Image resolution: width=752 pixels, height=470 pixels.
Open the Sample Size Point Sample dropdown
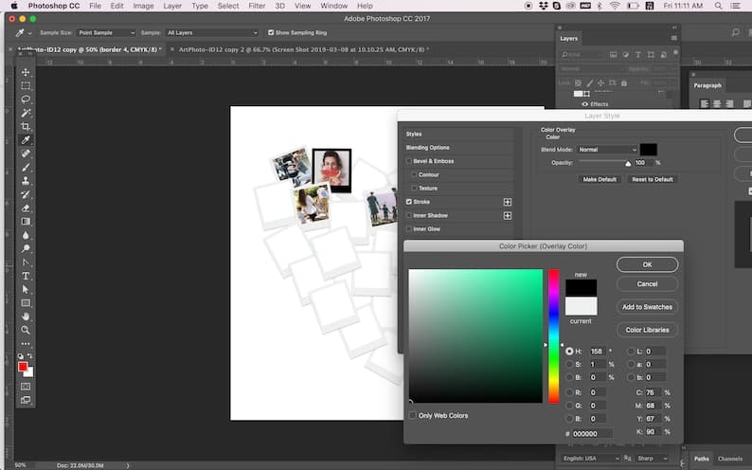coord(106,32)
